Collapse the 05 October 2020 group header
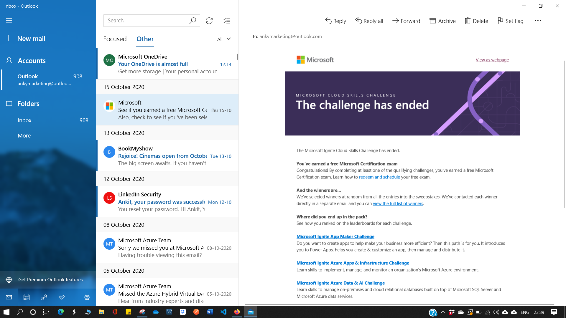566x318 pixels. [167, 271]
